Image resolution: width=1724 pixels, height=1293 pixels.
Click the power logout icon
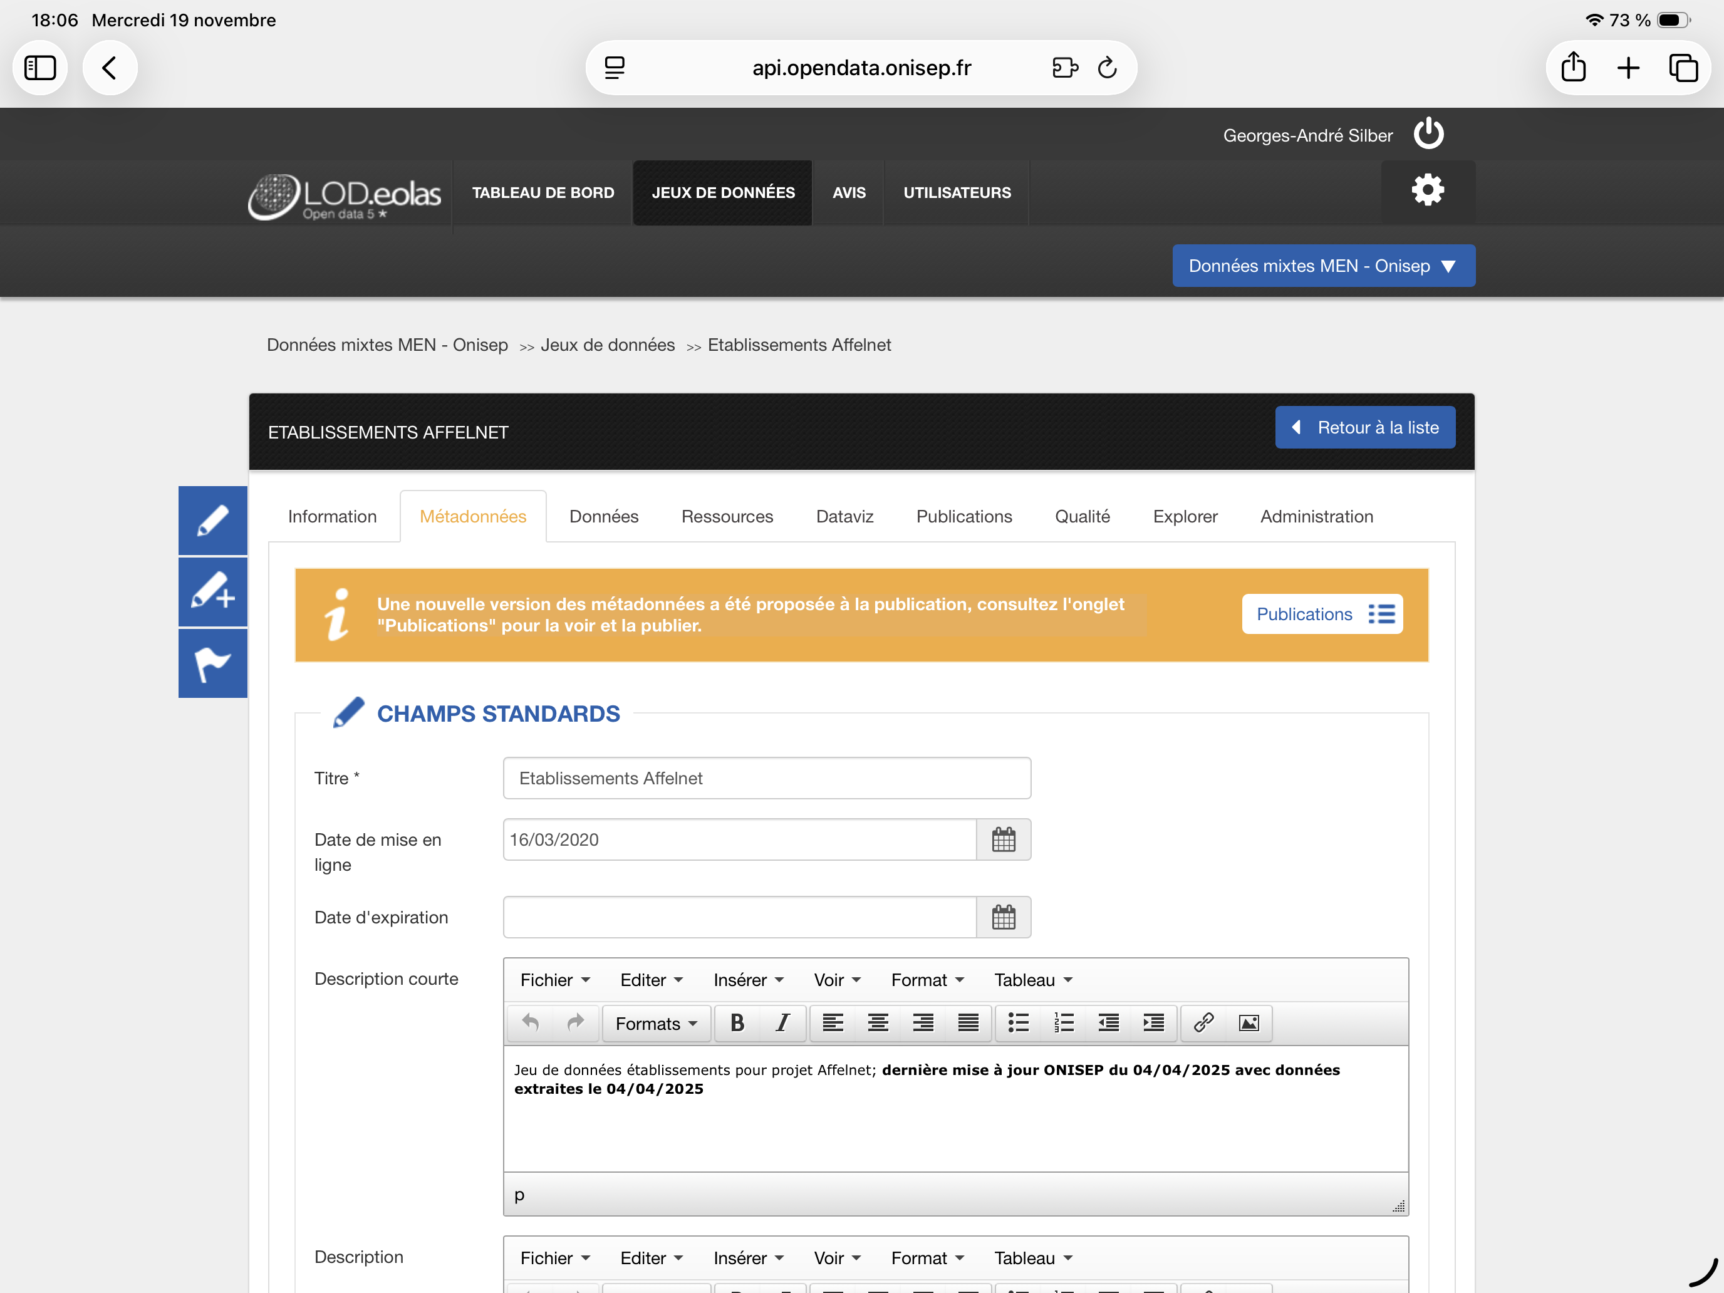(1428, 134)
